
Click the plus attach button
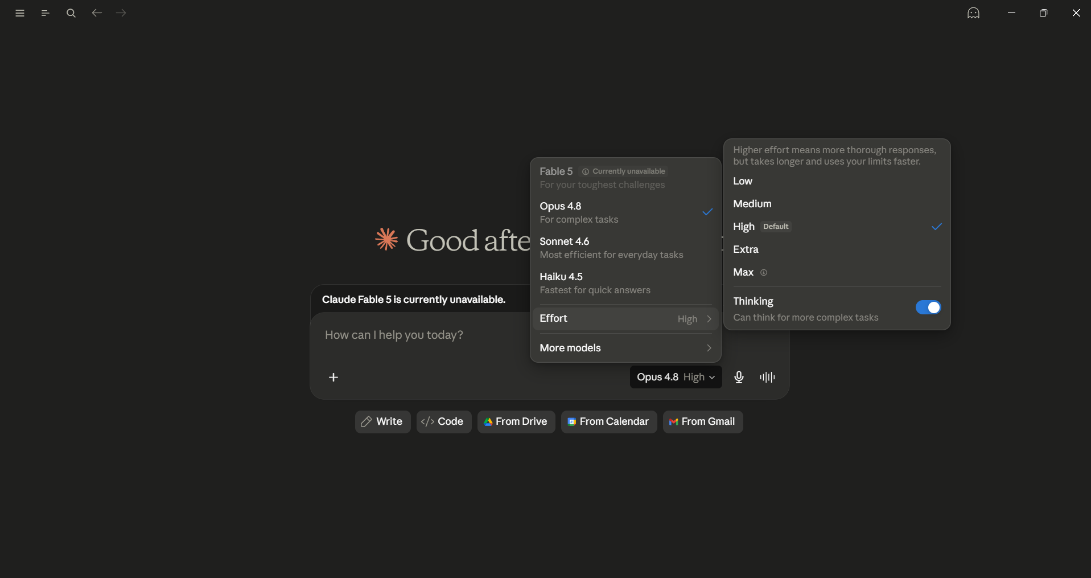pos(334,377)
